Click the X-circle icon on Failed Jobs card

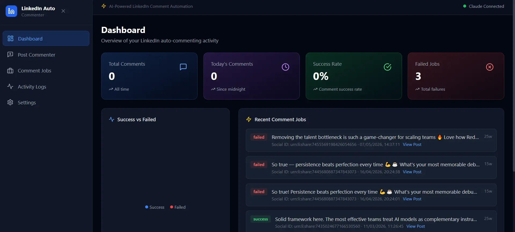pyautogui.click(x=490, y=67)
